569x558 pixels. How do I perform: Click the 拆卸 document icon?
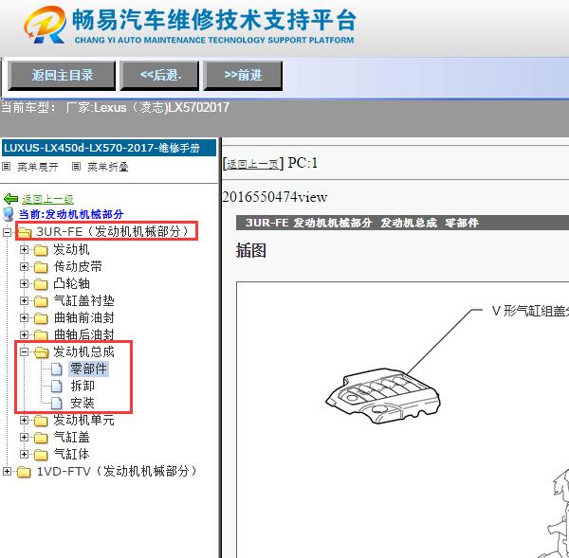(56, 386)
